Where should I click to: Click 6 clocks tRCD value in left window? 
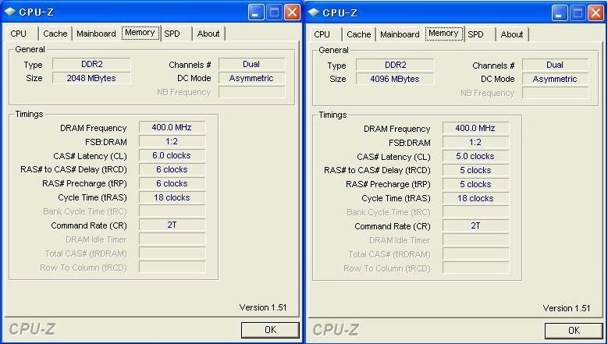pos(172,170)
